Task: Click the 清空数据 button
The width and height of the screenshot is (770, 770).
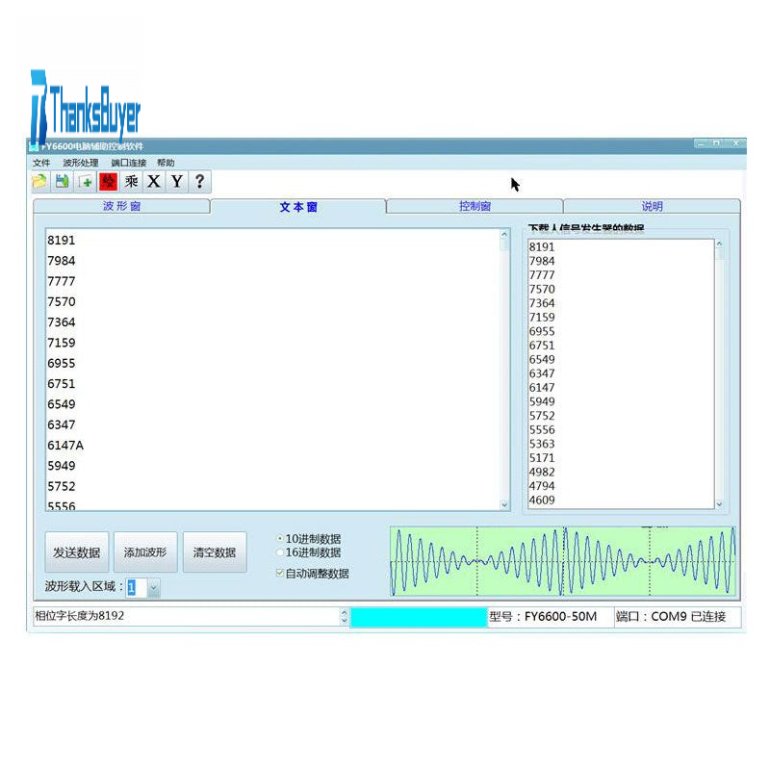Action: [214, 552]
